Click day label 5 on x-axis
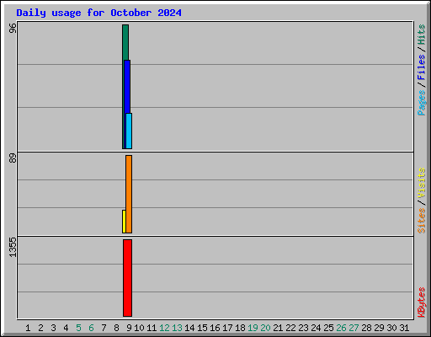This screenshot has height=337, width=431. [x=78, y=328]
